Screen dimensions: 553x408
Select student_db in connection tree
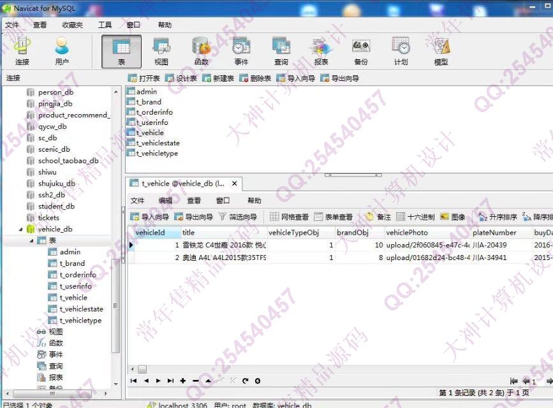tap(56, 207)
